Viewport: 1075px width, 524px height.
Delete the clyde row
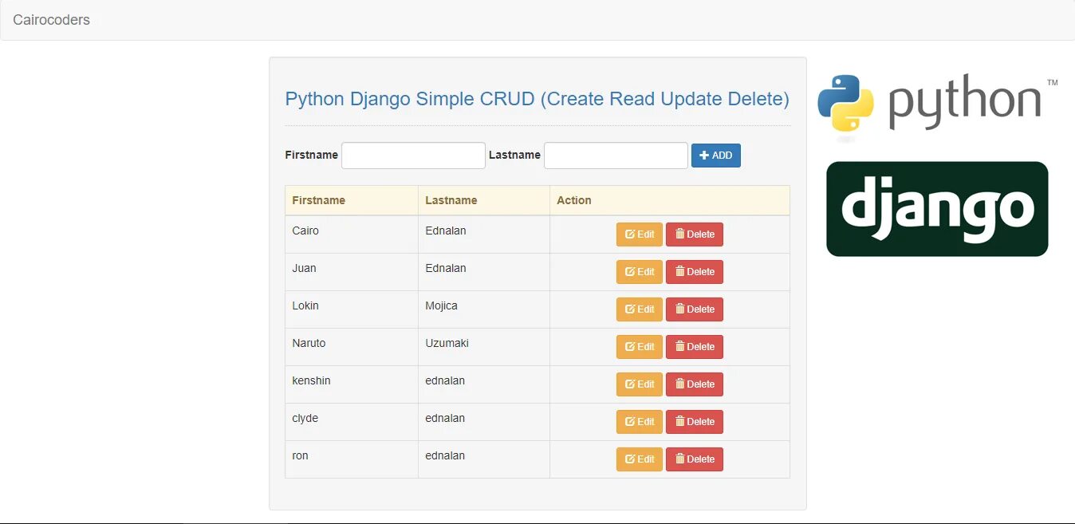694,422
